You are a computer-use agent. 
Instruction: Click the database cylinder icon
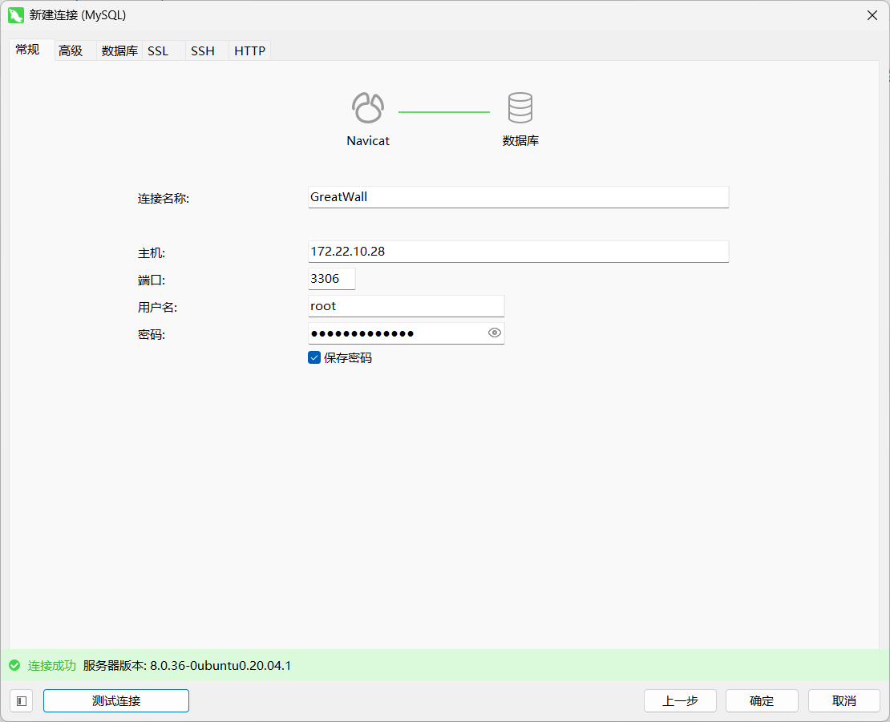(520, 107)
